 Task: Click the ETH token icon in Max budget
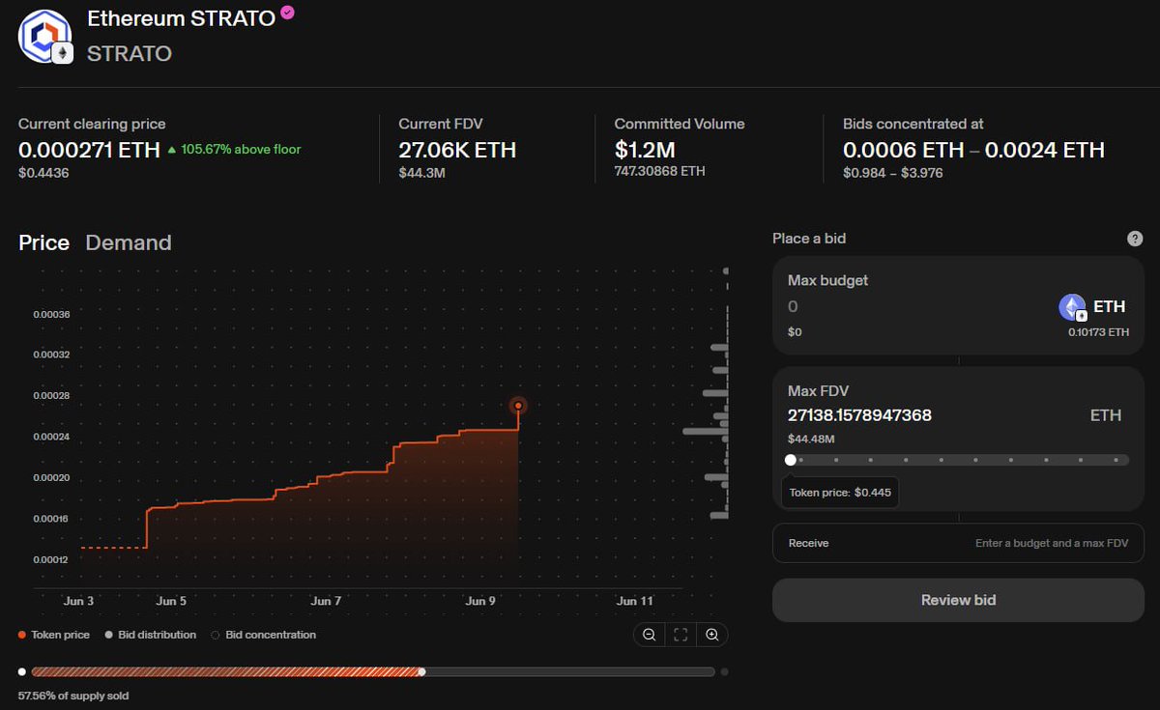pyautogui.click(x=1074, y=307)
